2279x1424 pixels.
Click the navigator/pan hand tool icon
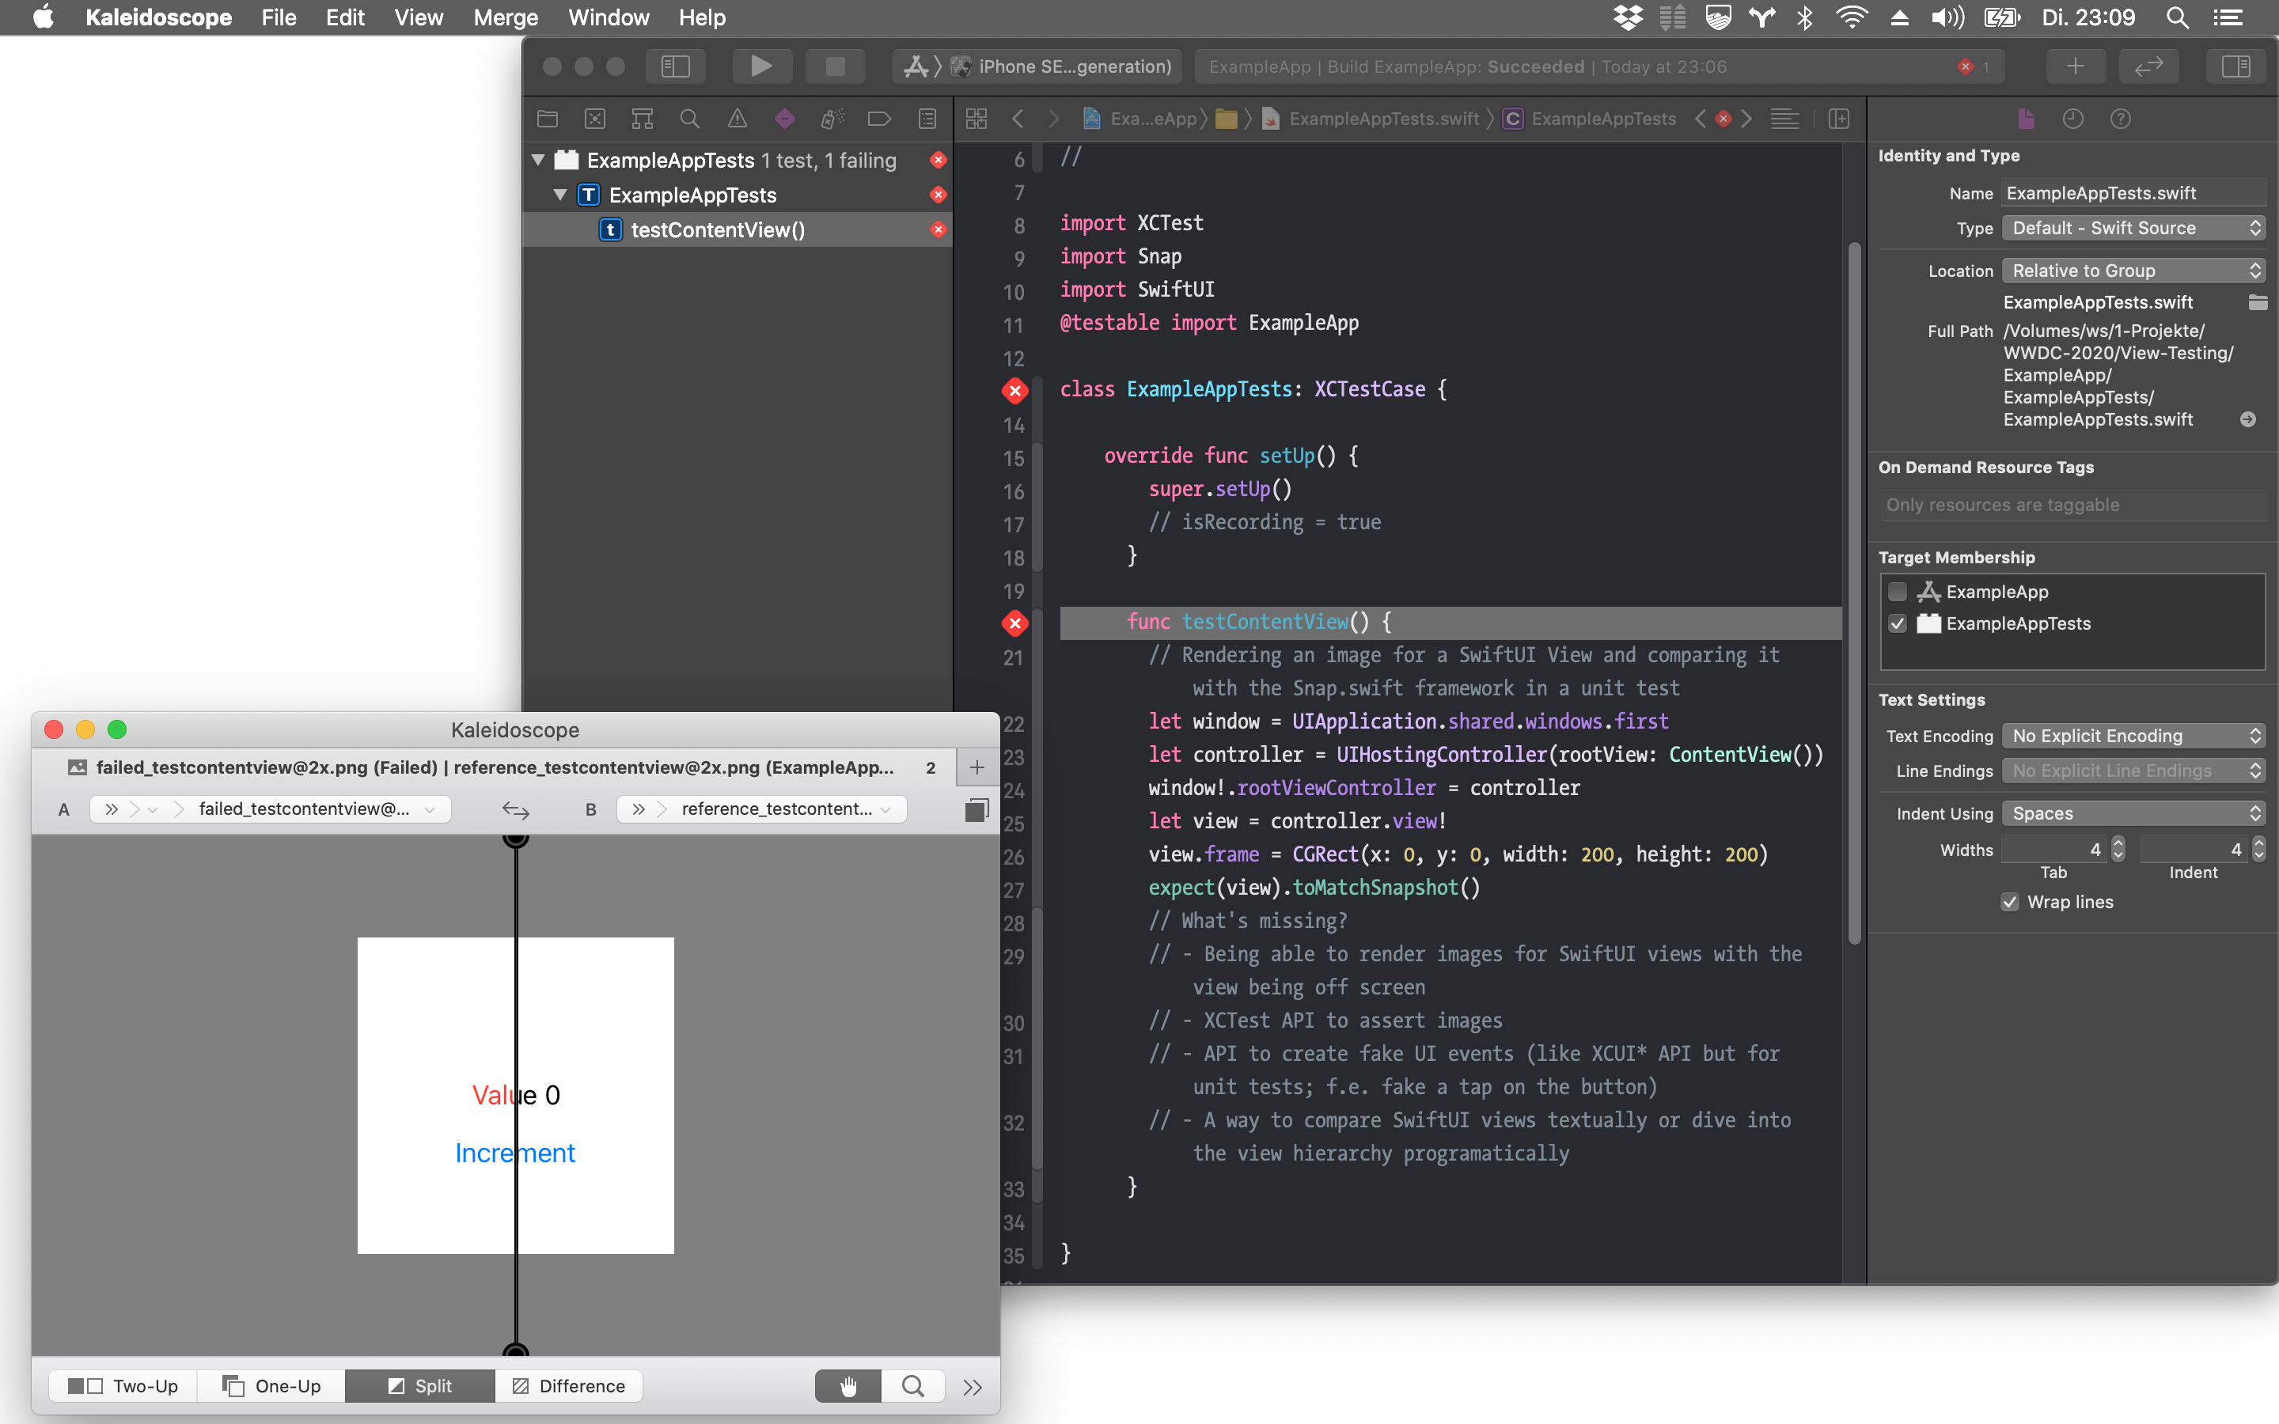point(848,1383)
